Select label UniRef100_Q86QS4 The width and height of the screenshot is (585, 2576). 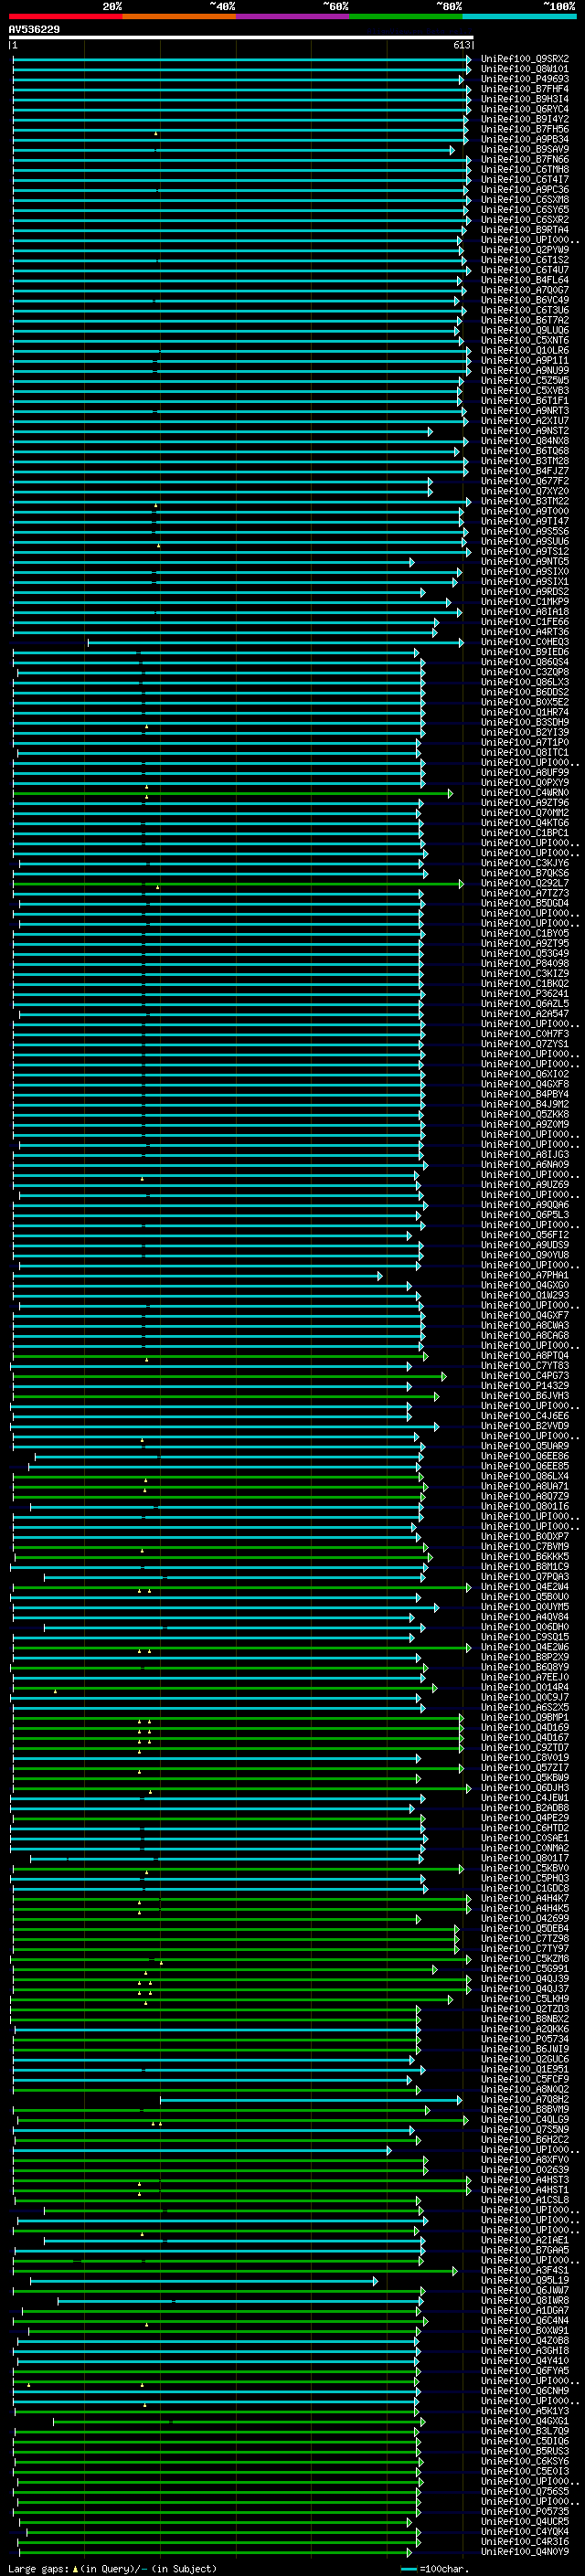coord(525,662)
